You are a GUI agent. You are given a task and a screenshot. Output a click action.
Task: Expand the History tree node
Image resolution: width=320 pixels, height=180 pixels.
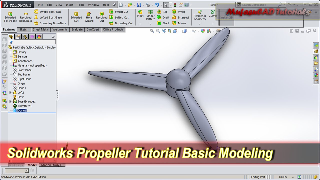pos(10,52)
